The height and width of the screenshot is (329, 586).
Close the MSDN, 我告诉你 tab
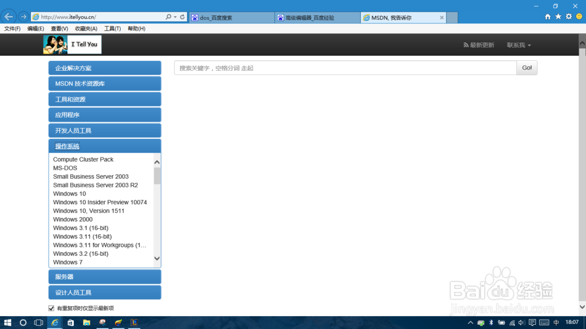click(x=442, y=18)
